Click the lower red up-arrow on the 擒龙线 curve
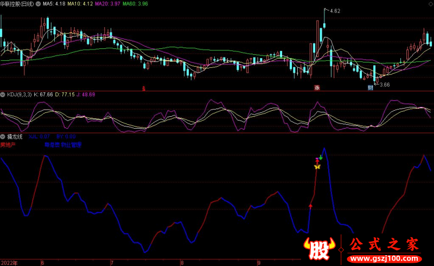 click(x=310, y=206)
